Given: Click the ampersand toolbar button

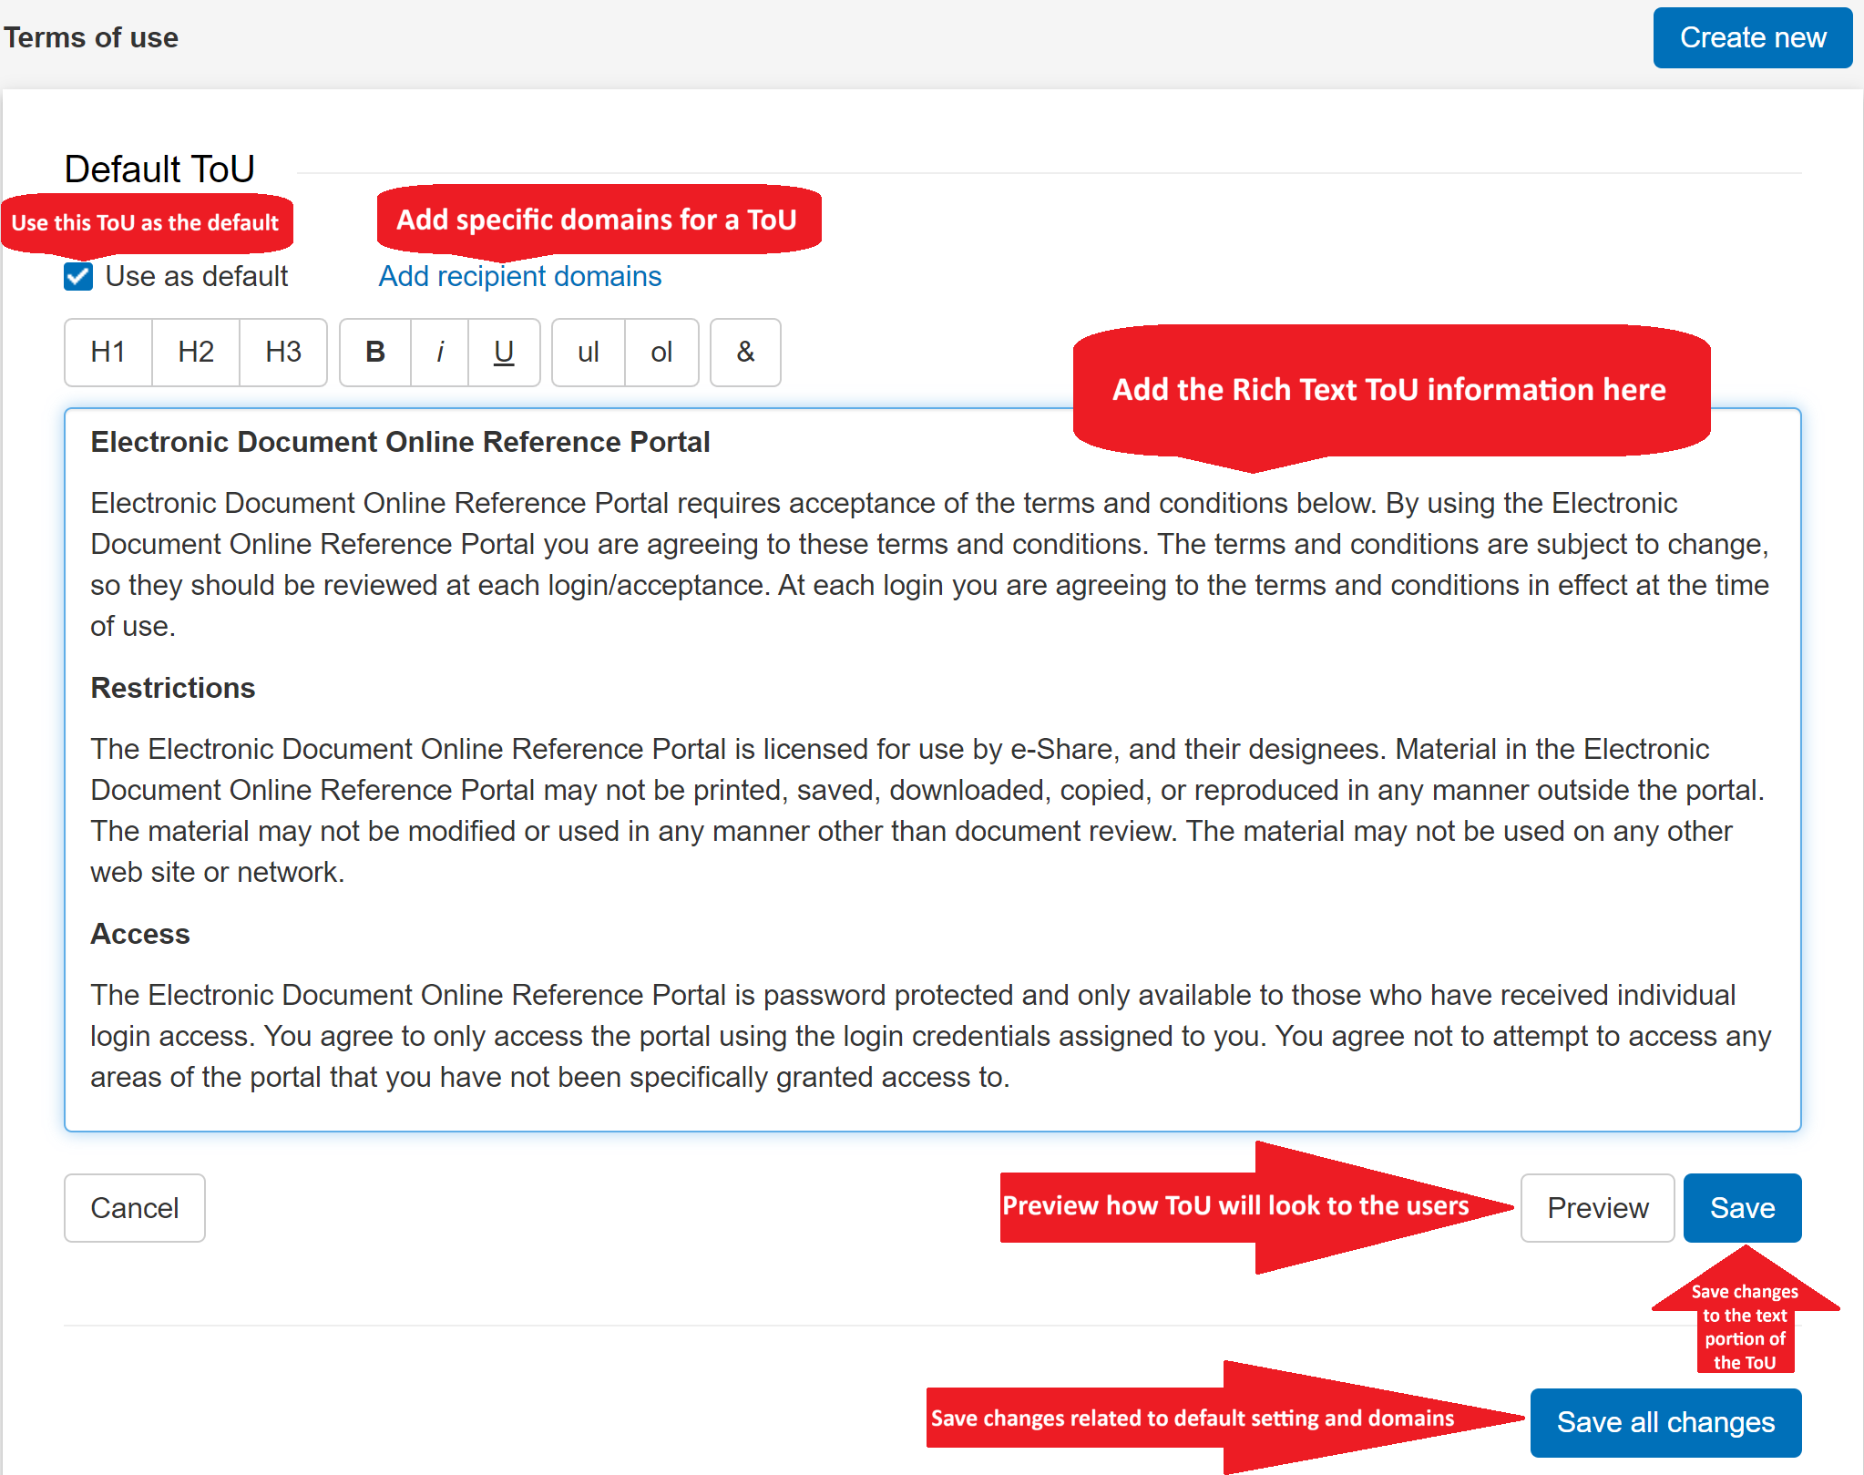Looking at the screenshot, I should [745, 353].
